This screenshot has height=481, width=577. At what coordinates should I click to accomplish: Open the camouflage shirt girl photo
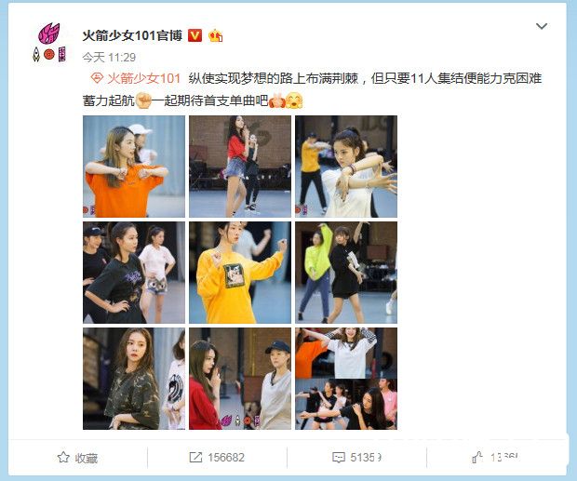click(134, 379)
